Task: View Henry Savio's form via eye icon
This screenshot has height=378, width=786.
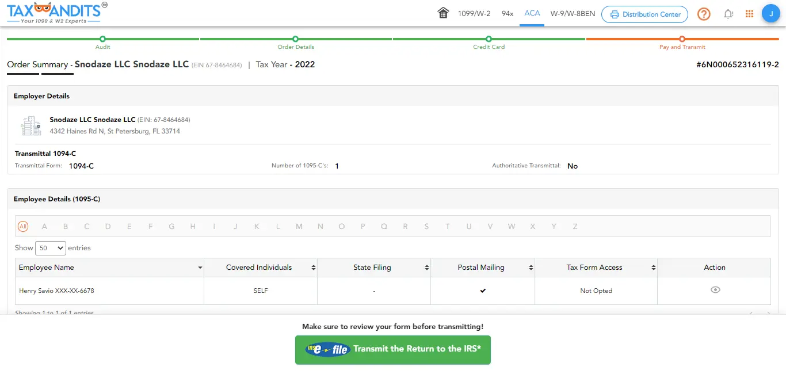Action: pos(715,290)
